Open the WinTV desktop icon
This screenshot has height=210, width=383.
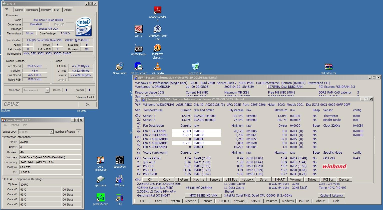(x=138, y=29)
